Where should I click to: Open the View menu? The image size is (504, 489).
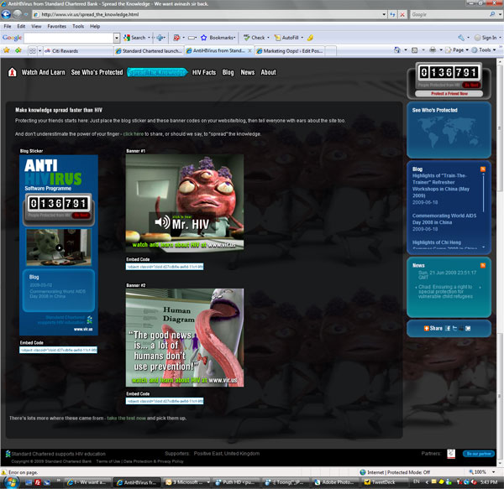click(36, 26)
